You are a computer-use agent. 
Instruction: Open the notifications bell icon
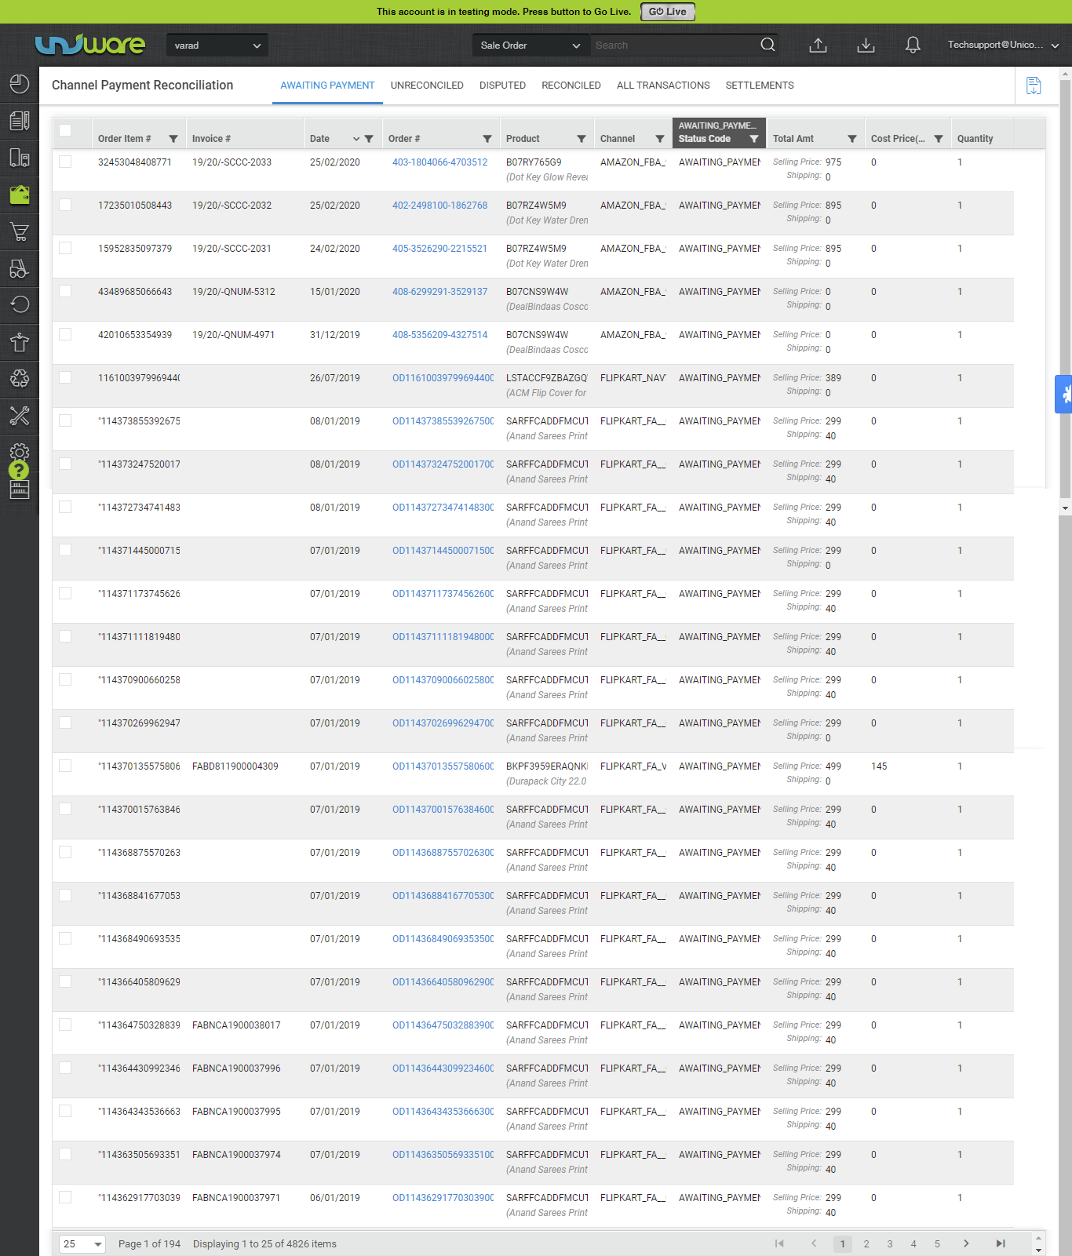(x=913, y=45)
